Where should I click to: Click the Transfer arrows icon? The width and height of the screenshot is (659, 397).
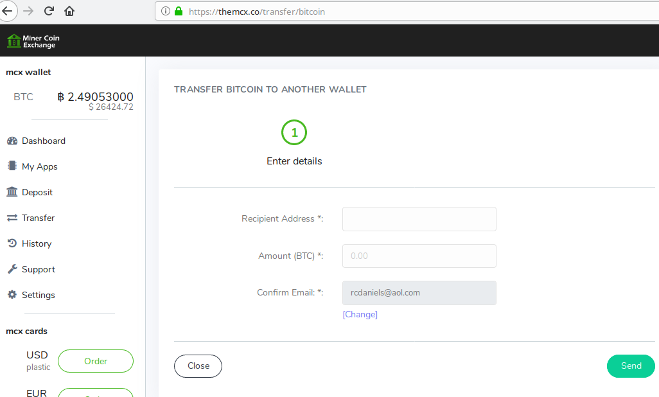point(12,218)
